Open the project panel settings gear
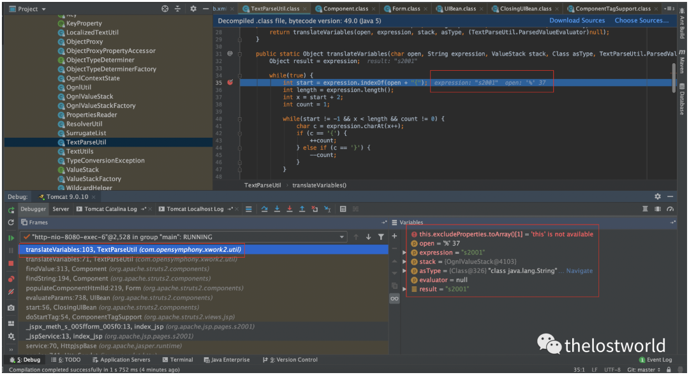 tap(193, 9)
